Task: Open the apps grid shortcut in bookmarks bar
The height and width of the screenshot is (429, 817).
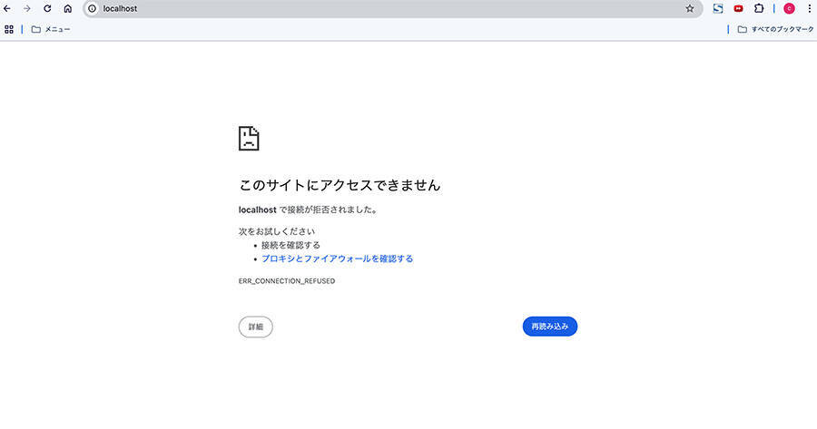Action: click(x=9, y=29)
